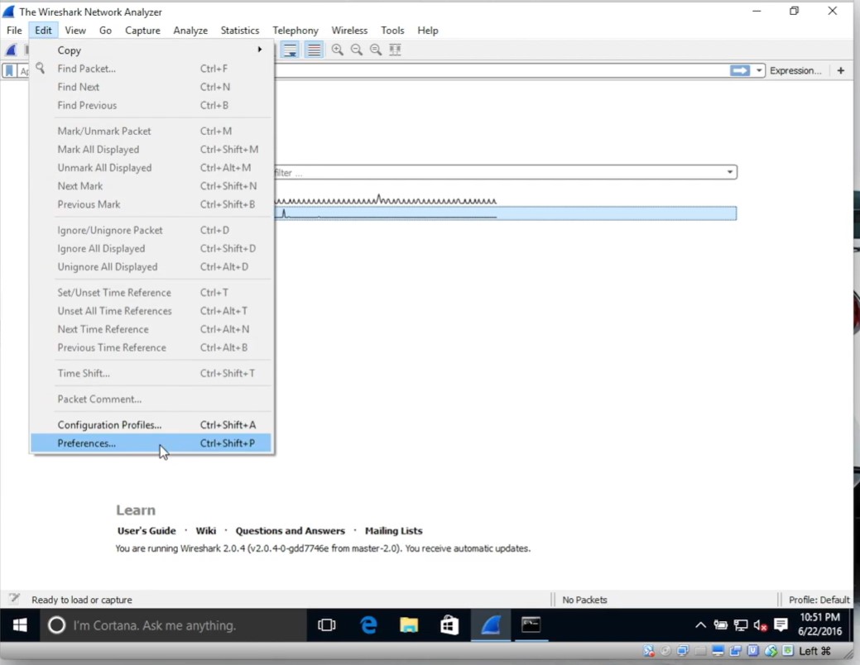Click the zoom in magnifier toolbar icon

[338, 50]
